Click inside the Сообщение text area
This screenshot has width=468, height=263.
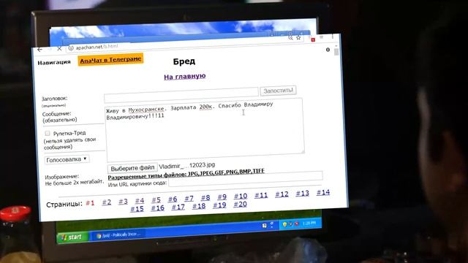(x=205, y=130)
